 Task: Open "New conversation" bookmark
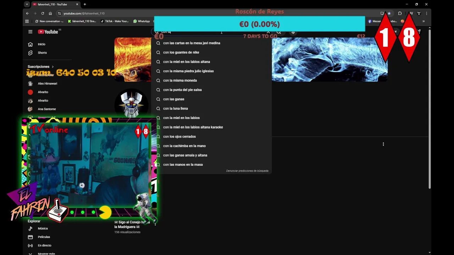[x=49, y=21]
